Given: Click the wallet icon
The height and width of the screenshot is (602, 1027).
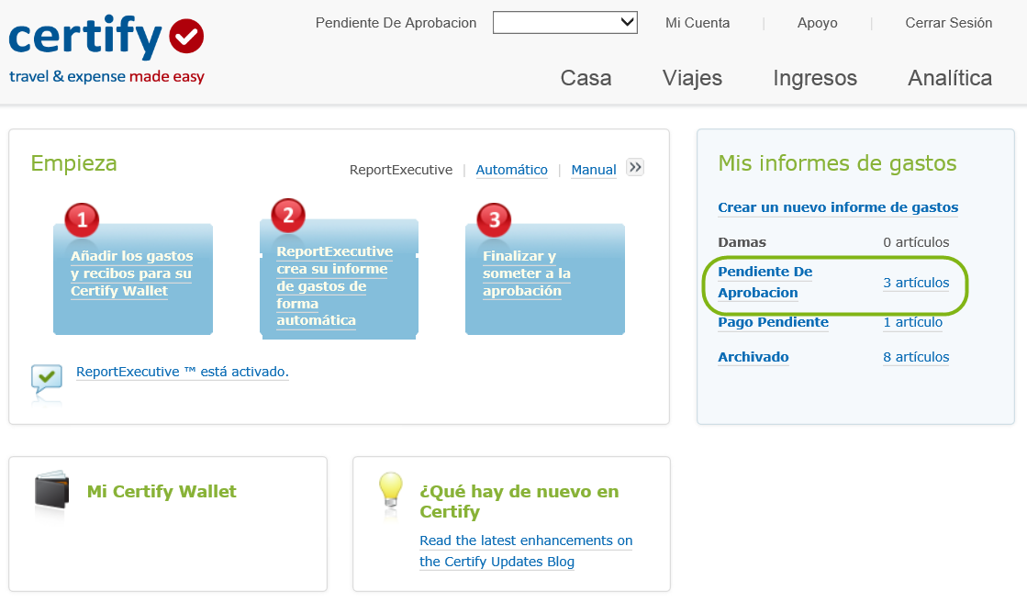Looking at the screenshot, I should tap(51, 490).
